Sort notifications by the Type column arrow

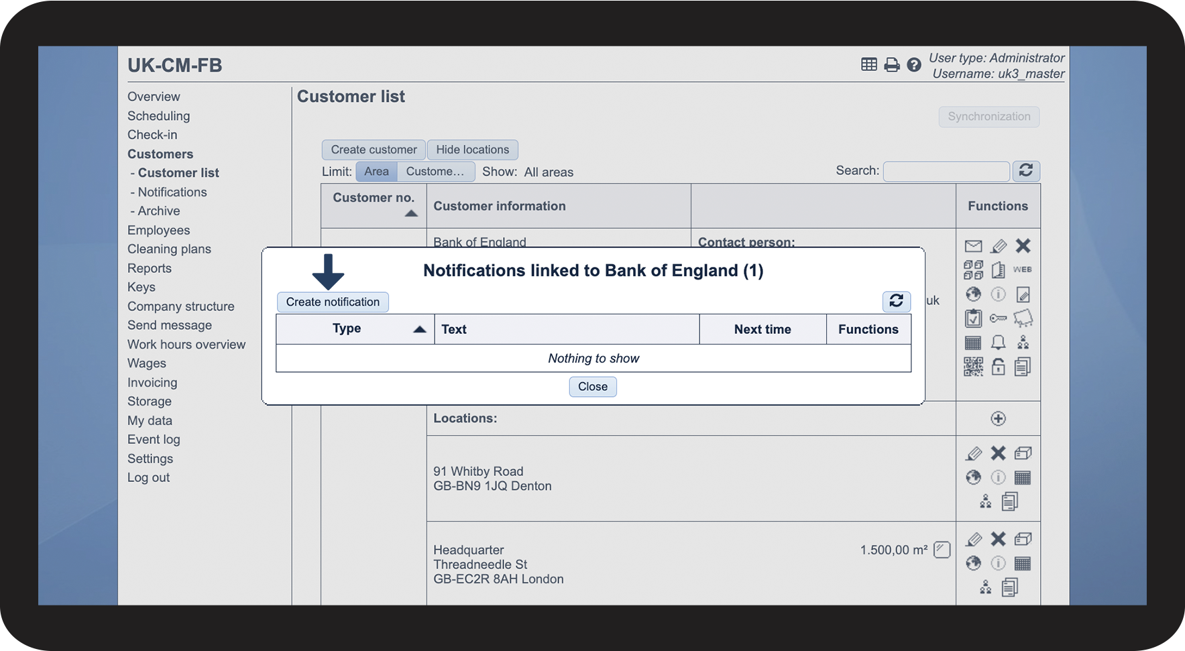pos(420,329)
